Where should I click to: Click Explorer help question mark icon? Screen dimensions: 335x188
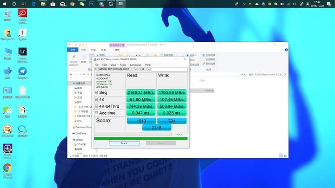[286, 50]
